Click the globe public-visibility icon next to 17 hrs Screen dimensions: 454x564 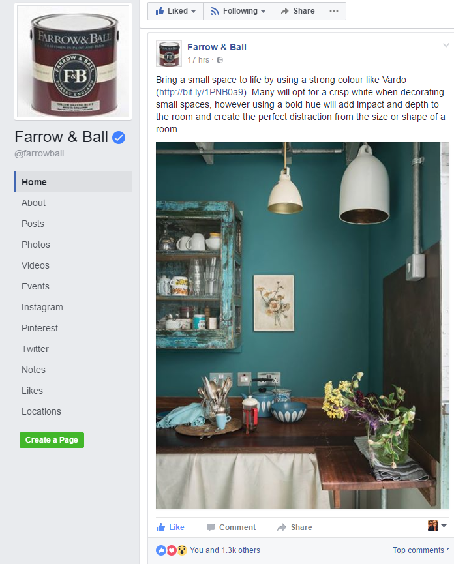[x=220, y=60]
